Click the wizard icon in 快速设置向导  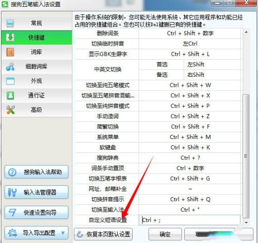click(12, 213)
